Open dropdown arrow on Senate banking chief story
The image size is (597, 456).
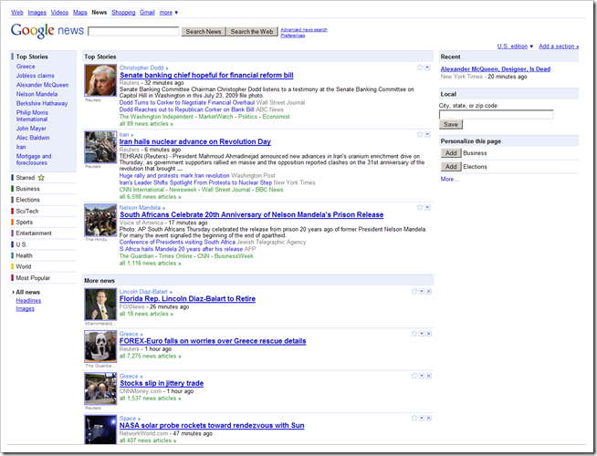[x=427, y=67]
